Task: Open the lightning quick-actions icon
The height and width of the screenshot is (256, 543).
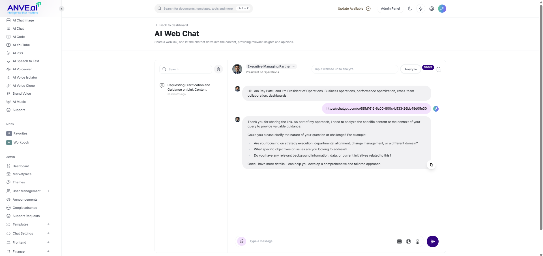Action: 420,8
